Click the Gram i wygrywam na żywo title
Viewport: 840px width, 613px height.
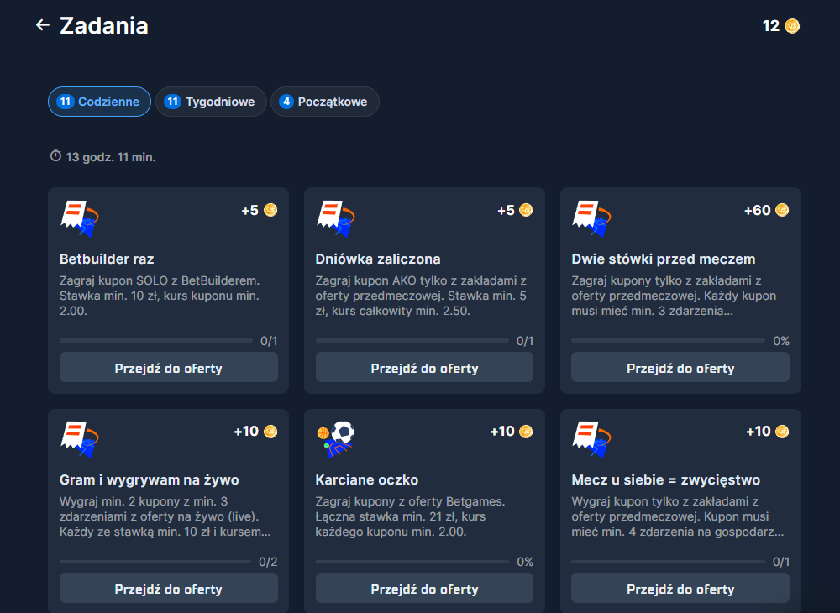tap(150, 479)
